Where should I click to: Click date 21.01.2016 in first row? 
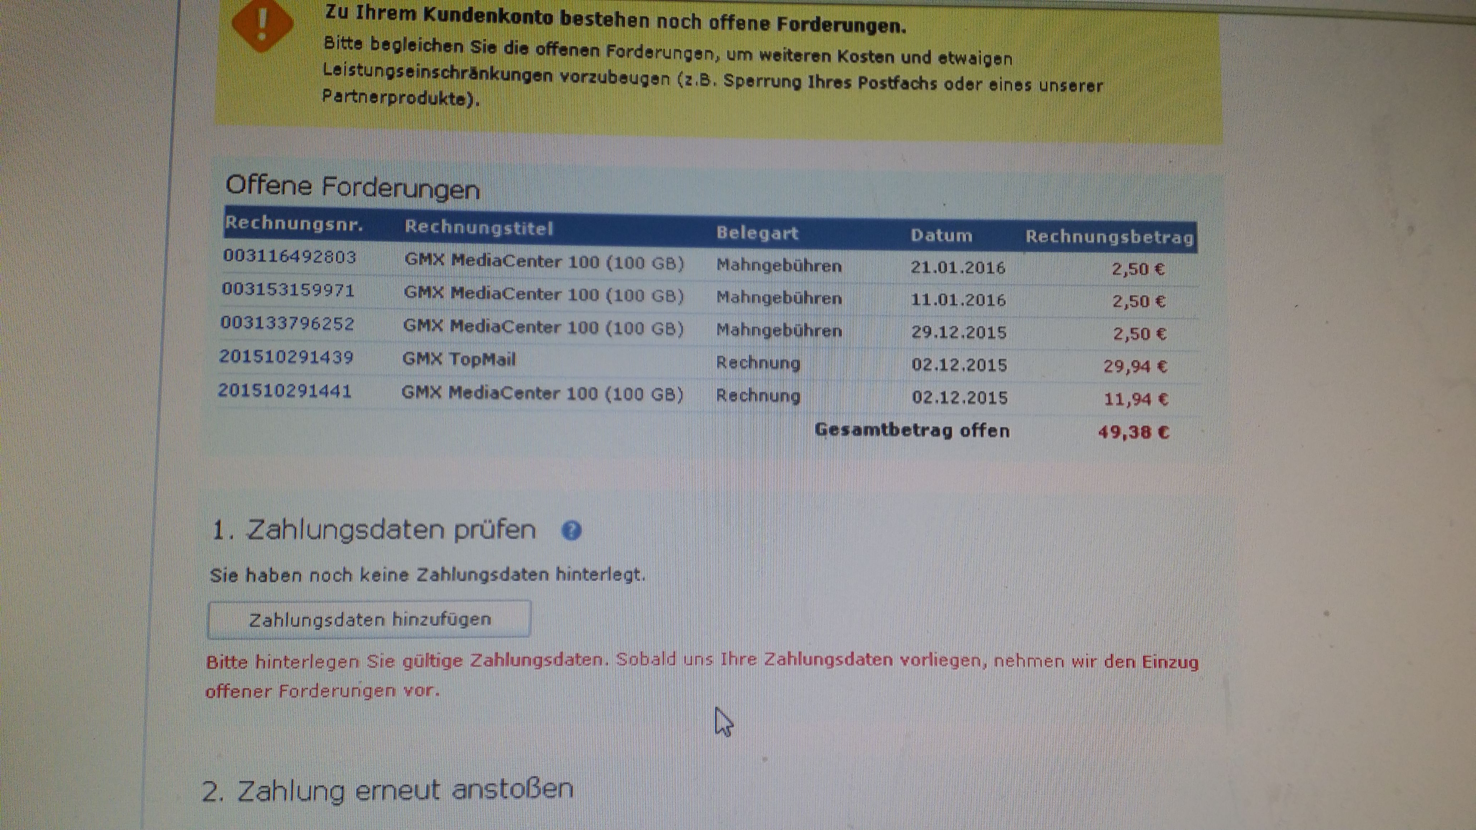958,267
